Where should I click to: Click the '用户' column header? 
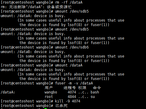[x=48, y=88]
